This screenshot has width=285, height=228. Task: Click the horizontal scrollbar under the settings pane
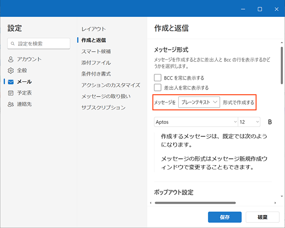point(195,202)
